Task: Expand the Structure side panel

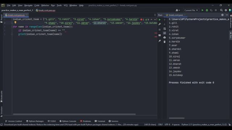Action: click(1, 112)
